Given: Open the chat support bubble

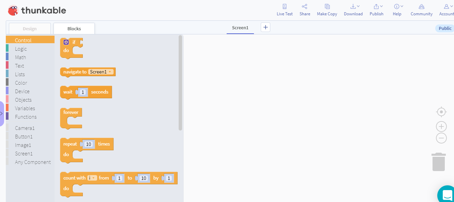Looking at the screenshot, I should (447, 195).
